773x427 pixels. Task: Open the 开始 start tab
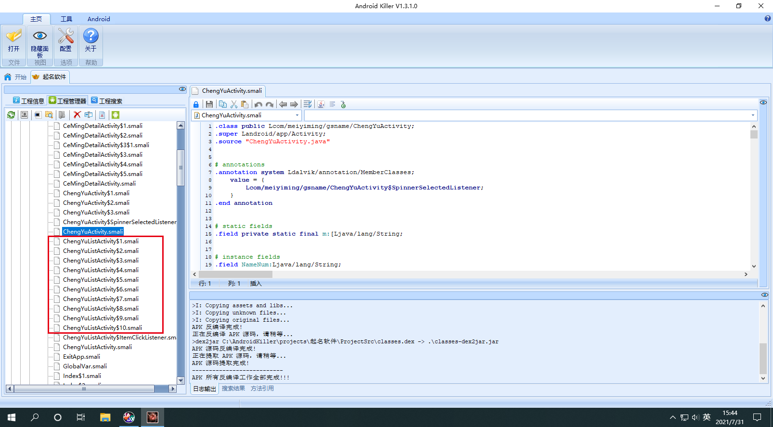point(15,77)
